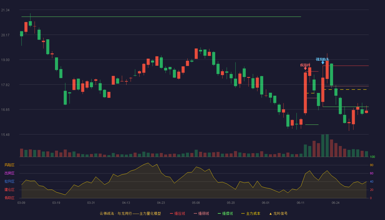Image resolution: width=385 pixels, height=220 pixels.
Task: Click the 假龙吟 annotation text
Action: click(305, 65)
